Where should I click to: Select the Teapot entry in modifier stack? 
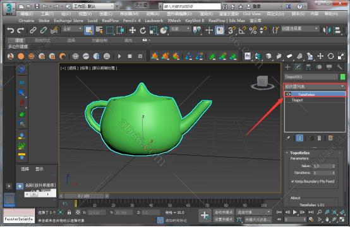pyautogui.click(x=297, y=100)
